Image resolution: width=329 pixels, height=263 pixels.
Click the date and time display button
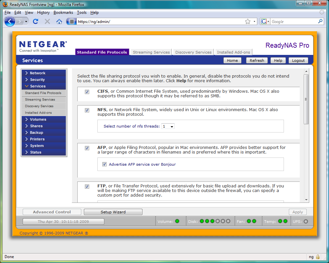click(63, 222)
